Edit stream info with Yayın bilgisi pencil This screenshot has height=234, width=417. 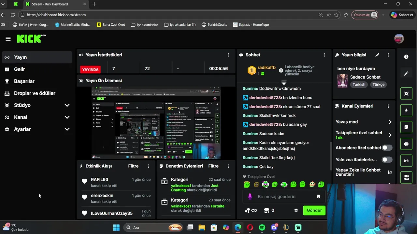pos(377,55)
